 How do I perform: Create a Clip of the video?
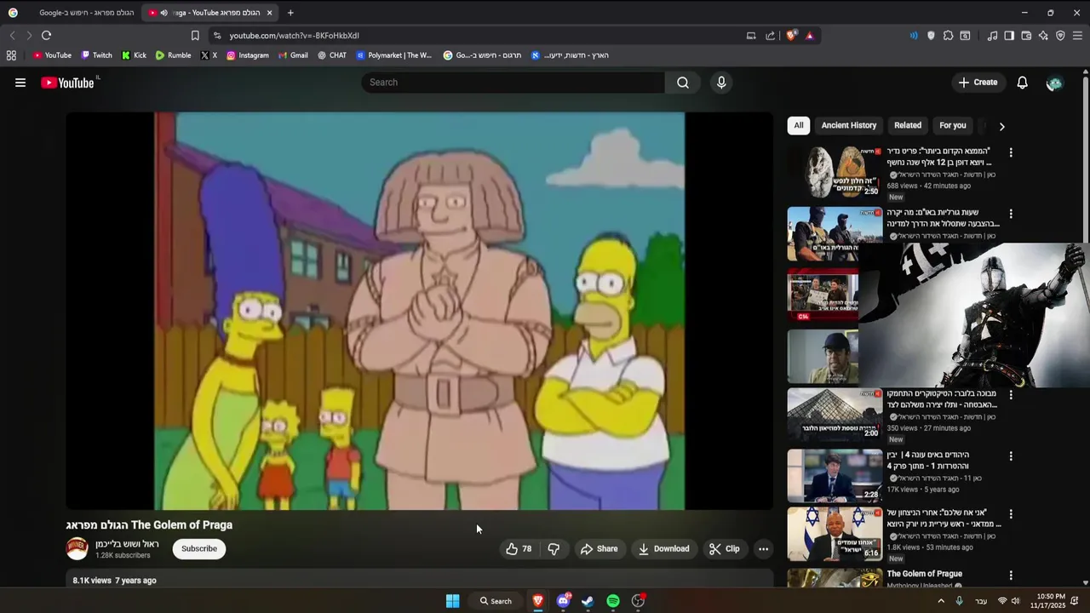coord(724,549)
